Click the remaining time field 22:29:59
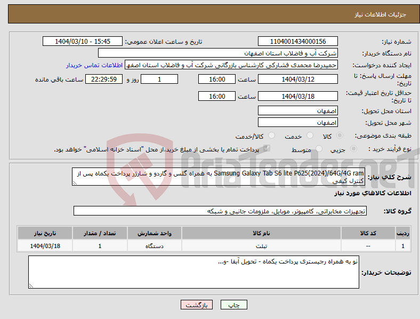The width and height of the screenshot is (420, 319). 104,79
